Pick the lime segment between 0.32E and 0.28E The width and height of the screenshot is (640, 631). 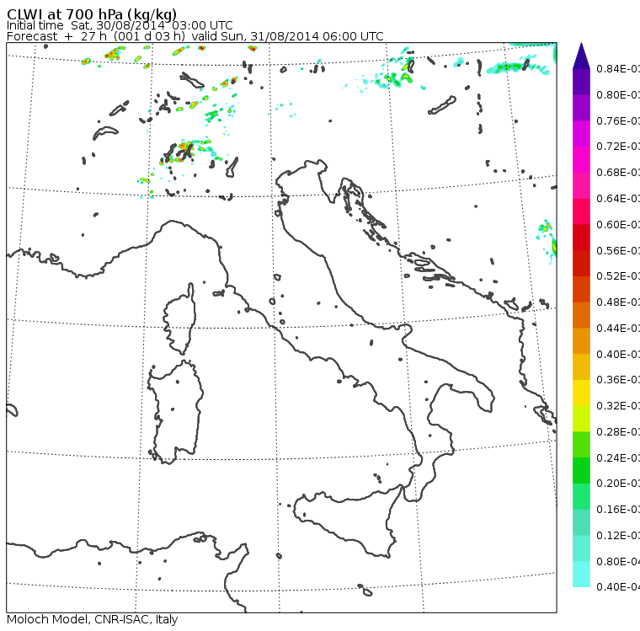581,419
